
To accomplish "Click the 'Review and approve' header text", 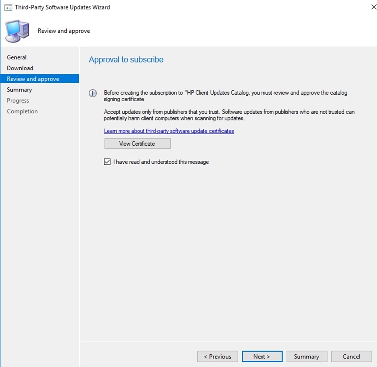I will (64, 31).
